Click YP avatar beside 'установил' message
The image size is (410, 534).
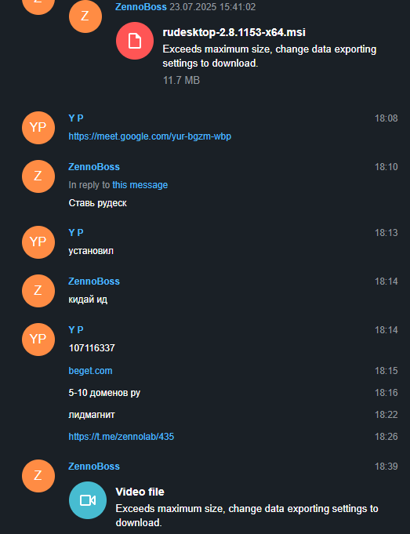[38, 242]
